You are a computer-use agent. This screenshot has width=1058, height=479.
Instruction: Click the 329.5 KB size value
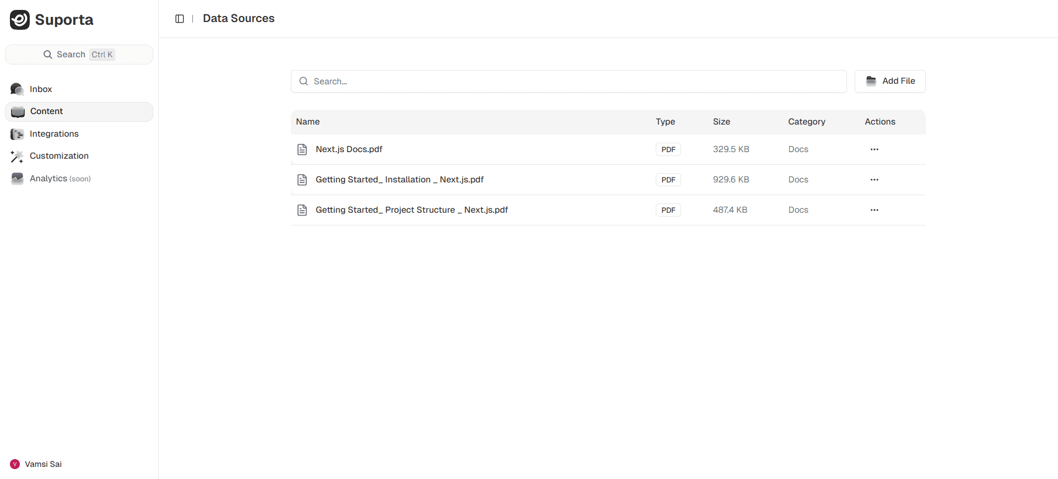[x=731, y=149]
